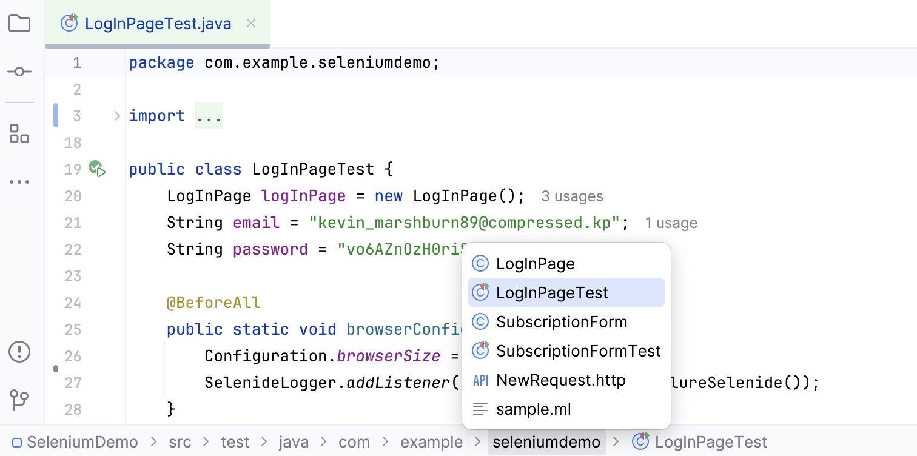Choose SubscriptionFormTest in the popup list
This screenshot has width=917, height=456.
click(566, 351)
